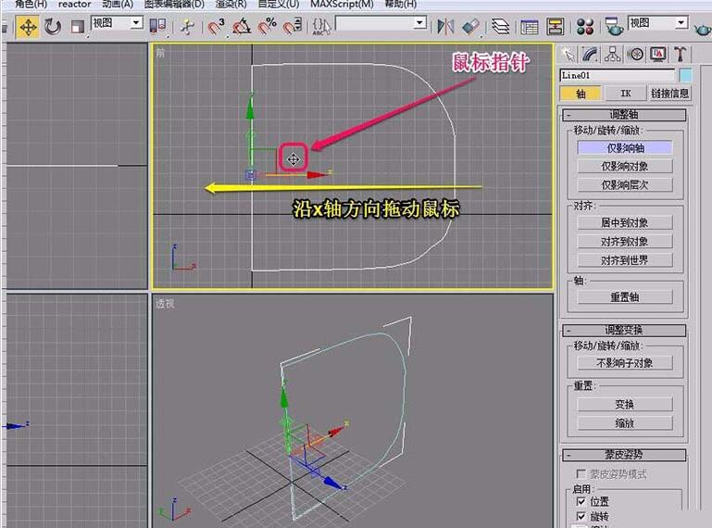
Task: Switch to the Create command panel tab
Action: click(x=568, y=55)
